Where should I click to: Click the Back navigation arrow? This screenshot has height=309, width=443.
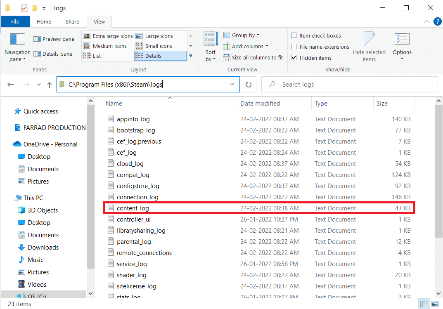11,85
